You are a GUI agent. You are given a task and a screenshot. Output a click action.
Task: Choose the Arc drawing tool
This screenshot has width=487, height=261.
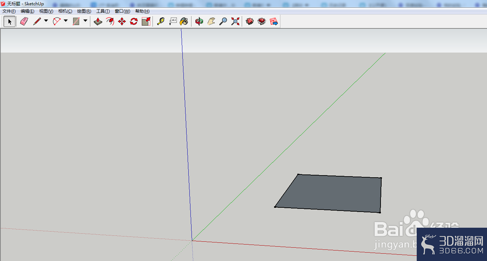tap(57, 22)
